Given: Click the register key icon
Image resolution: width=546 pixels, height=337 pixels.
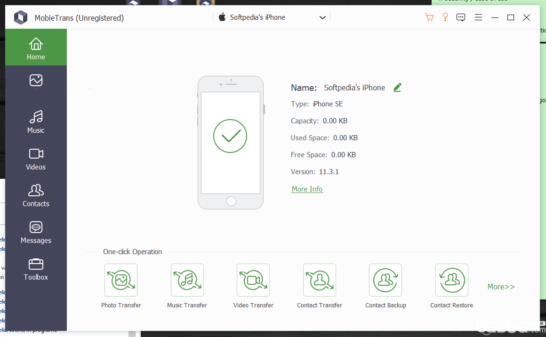Looking at the screenshot, I should 445,17.
